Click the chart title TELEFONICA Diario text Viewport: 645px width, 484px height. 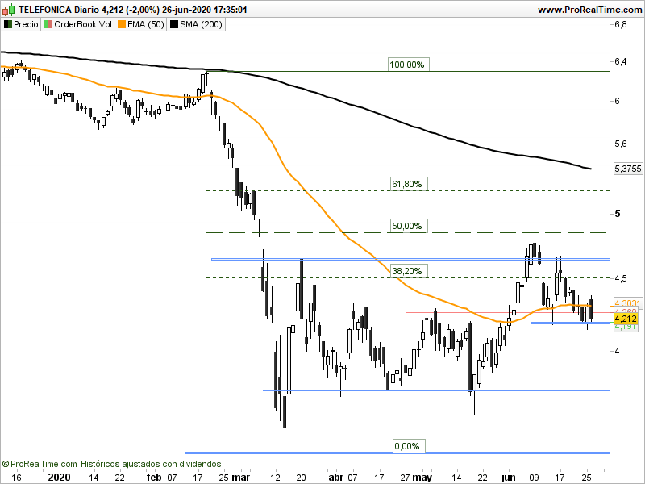(x=59, y=10)
